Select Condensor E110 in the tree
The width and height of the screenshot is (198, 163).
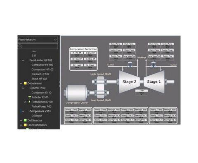click(x=42, y=93)
